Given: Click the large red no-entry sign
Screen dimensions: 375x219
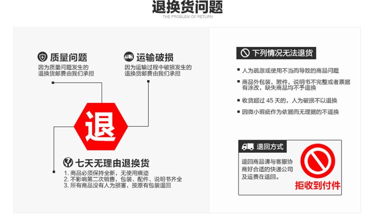Looking at the screenshot, I should pyautogui.click(x=317, y=160).
